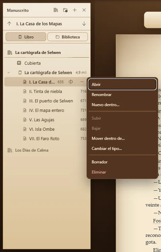Choose Renombrar in the context menu

pos(122,95)
